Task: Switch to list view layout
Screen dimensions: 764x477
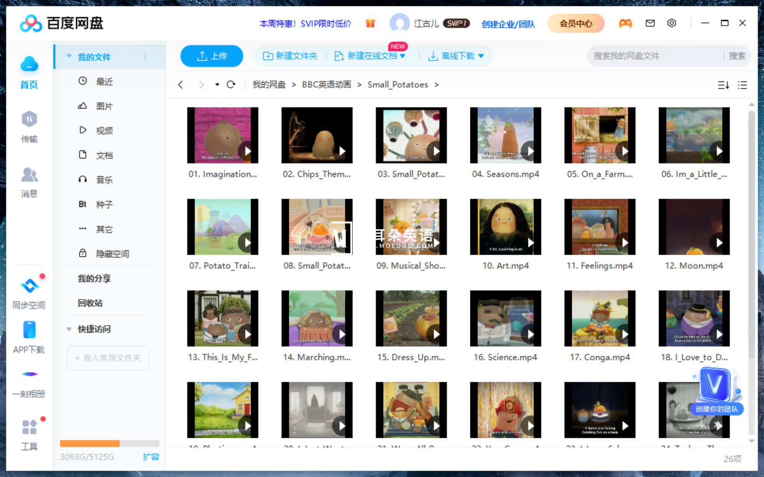Action: tap(743, 85)
